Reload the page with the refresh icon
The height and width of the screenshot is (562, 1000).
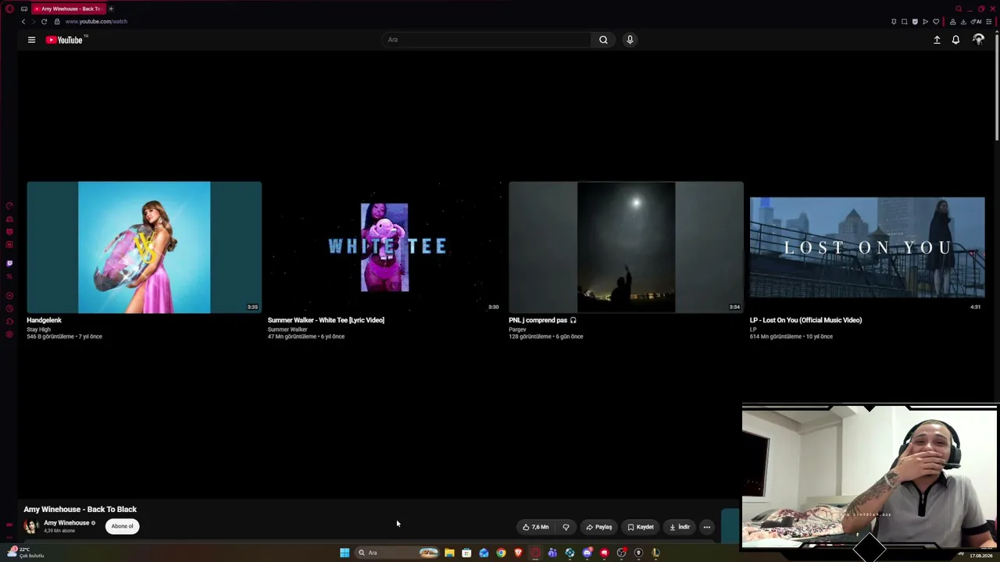pyautogui.click(x=44, y=22)
